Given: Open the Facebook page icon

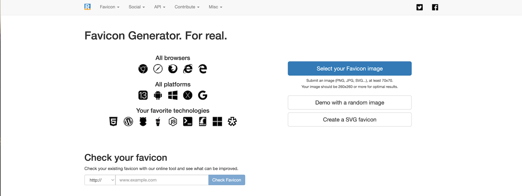Looking at the screenshot, I should (x=435, y=7).
